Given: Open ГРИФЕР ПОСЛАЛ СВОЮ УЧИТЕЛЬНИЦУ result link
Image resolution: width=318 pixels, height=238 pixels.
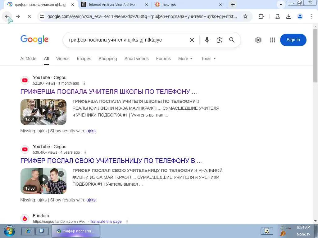Looking at the screenshot, I should coord(111,161).
